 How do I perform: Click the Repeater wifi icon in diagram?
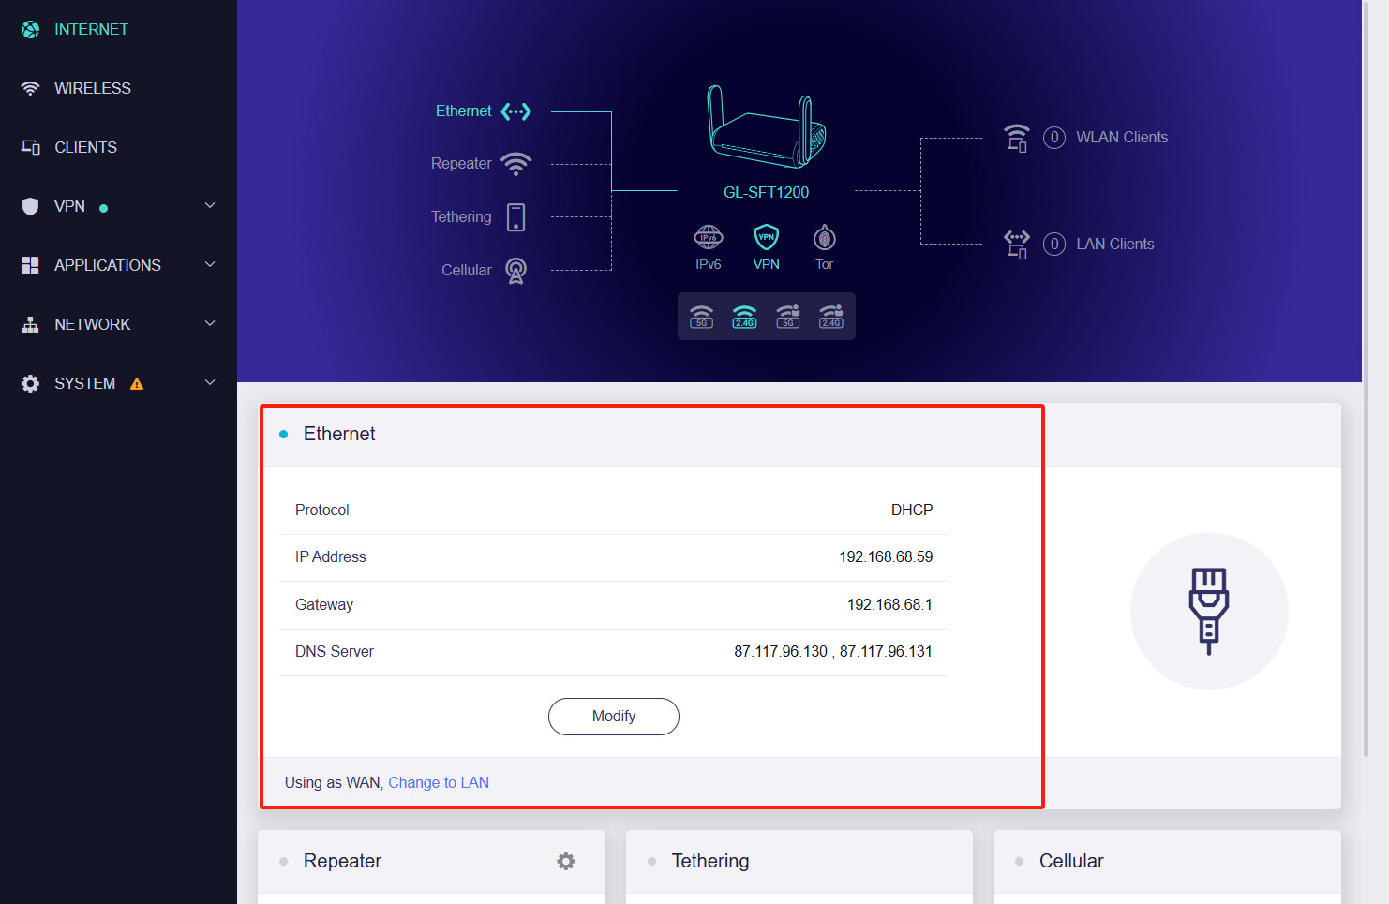tap(515, 164)
